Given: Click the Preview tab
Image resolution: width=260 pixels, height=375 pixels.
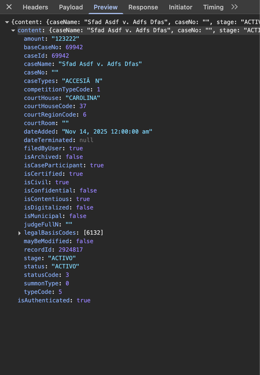Looking at the screenshot, I should click(105, 7).
